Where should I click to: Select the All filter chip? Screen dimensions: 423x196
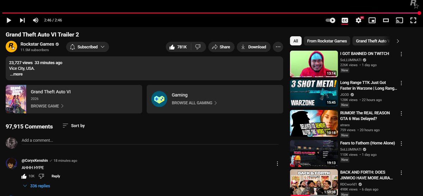click(x=295, y=41)
